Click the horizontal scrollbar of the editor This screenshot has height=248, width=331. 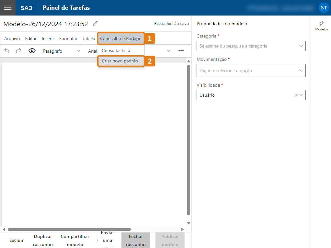click(69, 229)
